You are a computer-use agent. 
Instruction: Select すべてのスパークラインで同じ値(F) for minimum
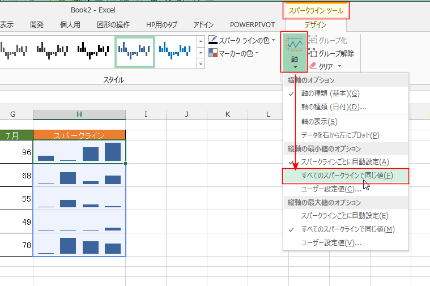coord(347,176)
